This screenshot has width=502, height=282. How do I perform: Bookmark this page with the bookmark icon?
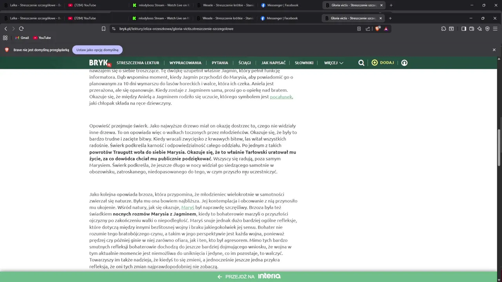coord(104,29)
